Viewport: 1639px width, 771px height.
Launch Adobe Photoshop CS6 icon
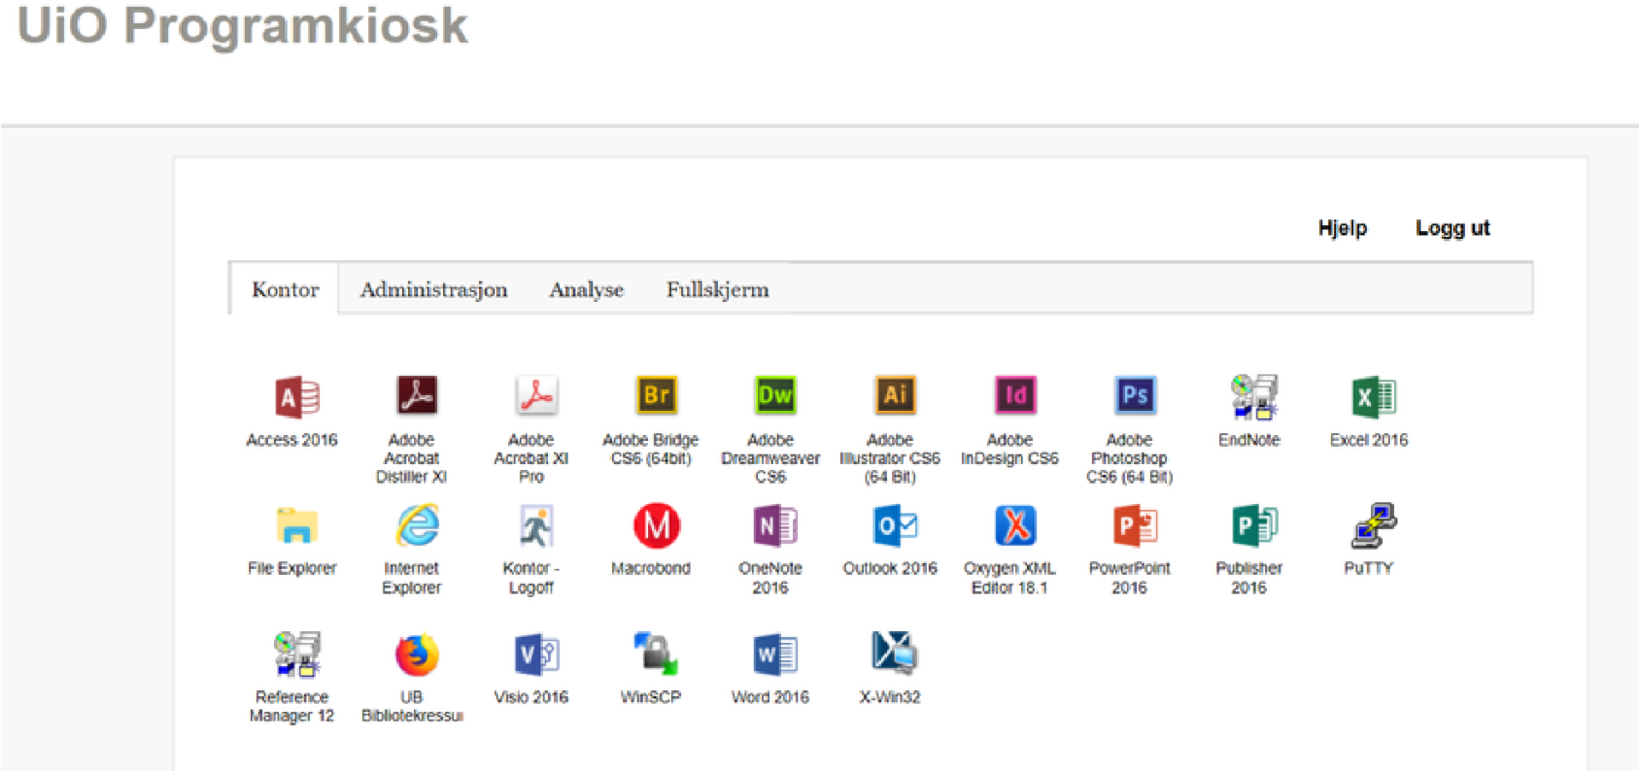[1134, 395]
